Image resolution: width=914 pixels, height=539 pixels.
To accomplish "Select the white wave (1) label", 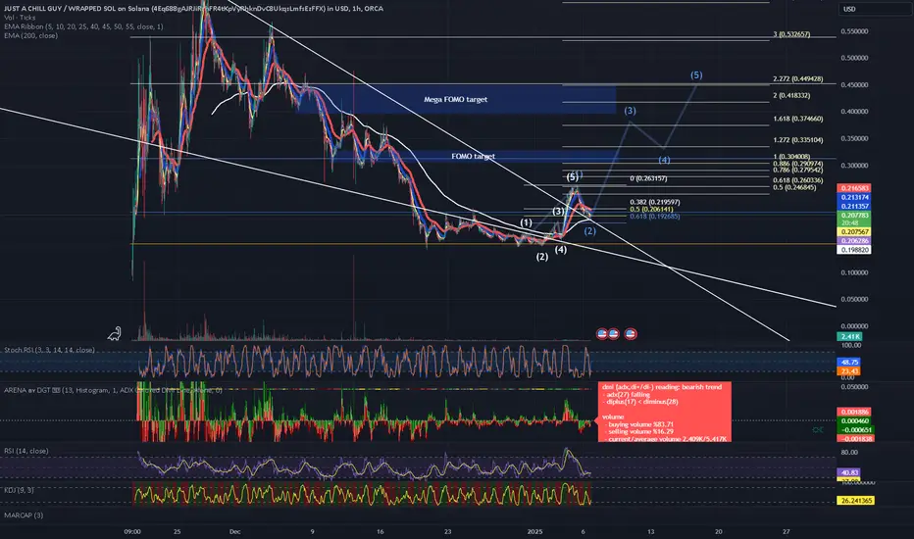I will (526, 222).
